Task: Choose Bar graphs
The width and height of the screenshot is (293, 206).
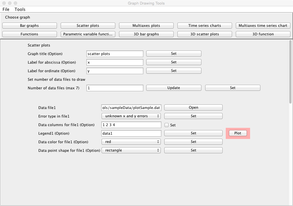Action: [29, 25]
